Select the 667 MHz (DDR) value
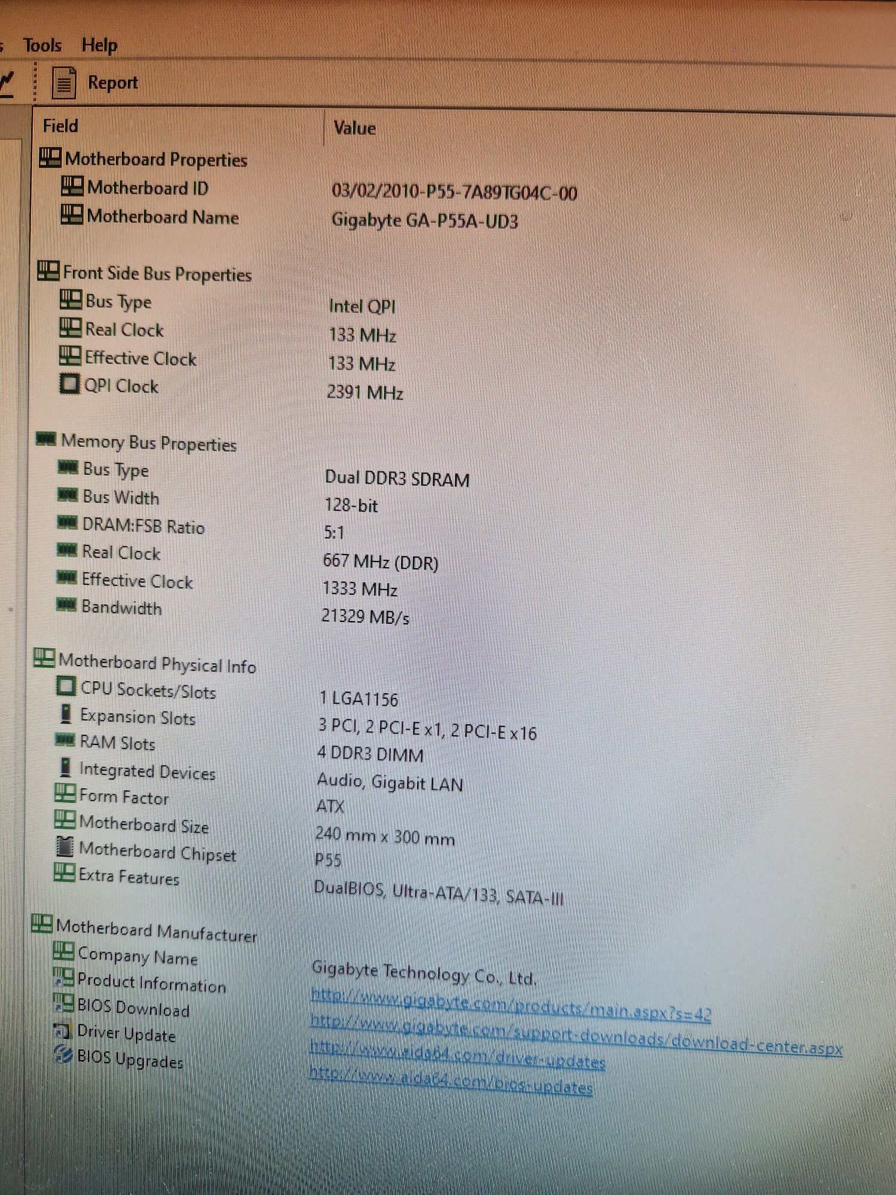This screenshot has width=896, height=1195. 381,562
